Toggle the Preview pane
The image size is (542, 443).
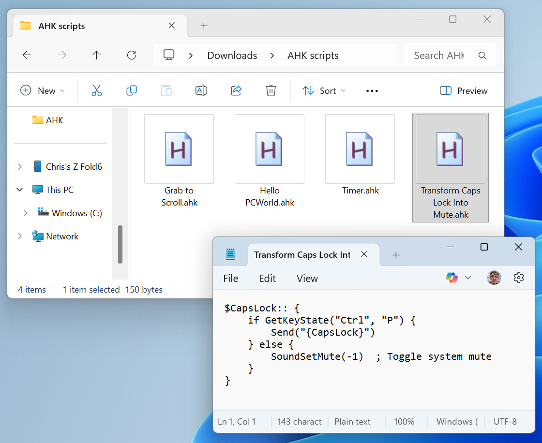click(463, 90)
